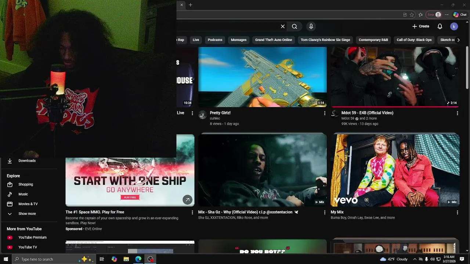Screen dimensions: 470x264
Task: Click 'The #1 Space MMO. Play for Free' title
Action: point(95,212)
